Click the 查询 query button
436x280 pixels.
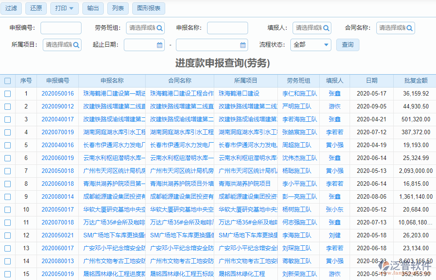[347, 44]
